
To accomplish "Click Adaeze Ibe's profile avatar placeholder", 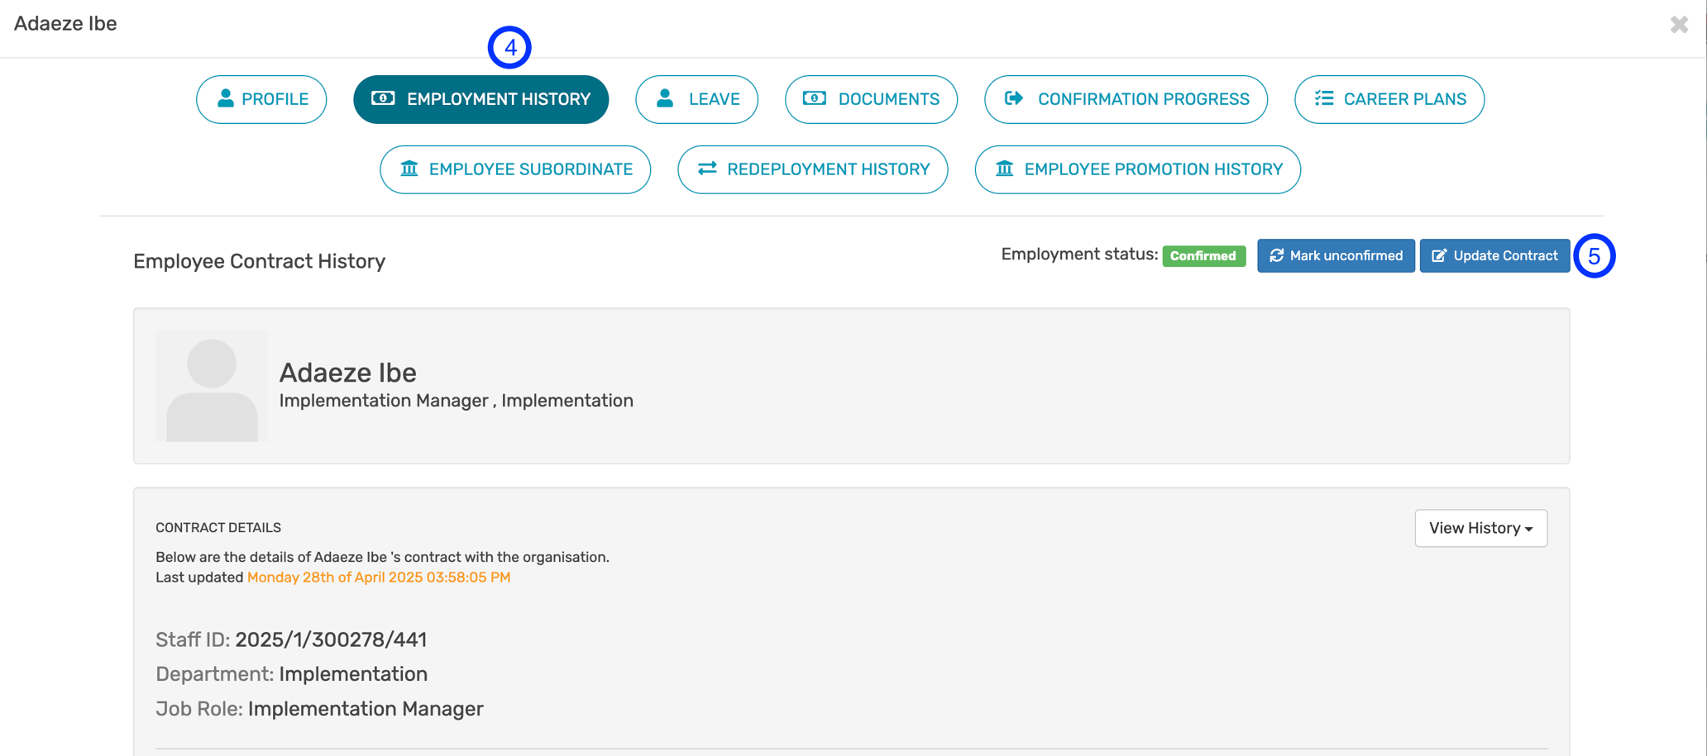I will pos(212,386).
